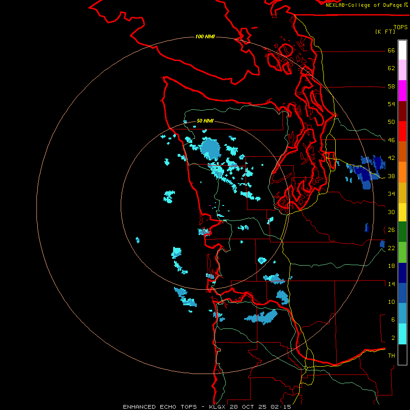Click the 10 legend value
Viewport: 410px width, 410px height.
click(391, 302)
